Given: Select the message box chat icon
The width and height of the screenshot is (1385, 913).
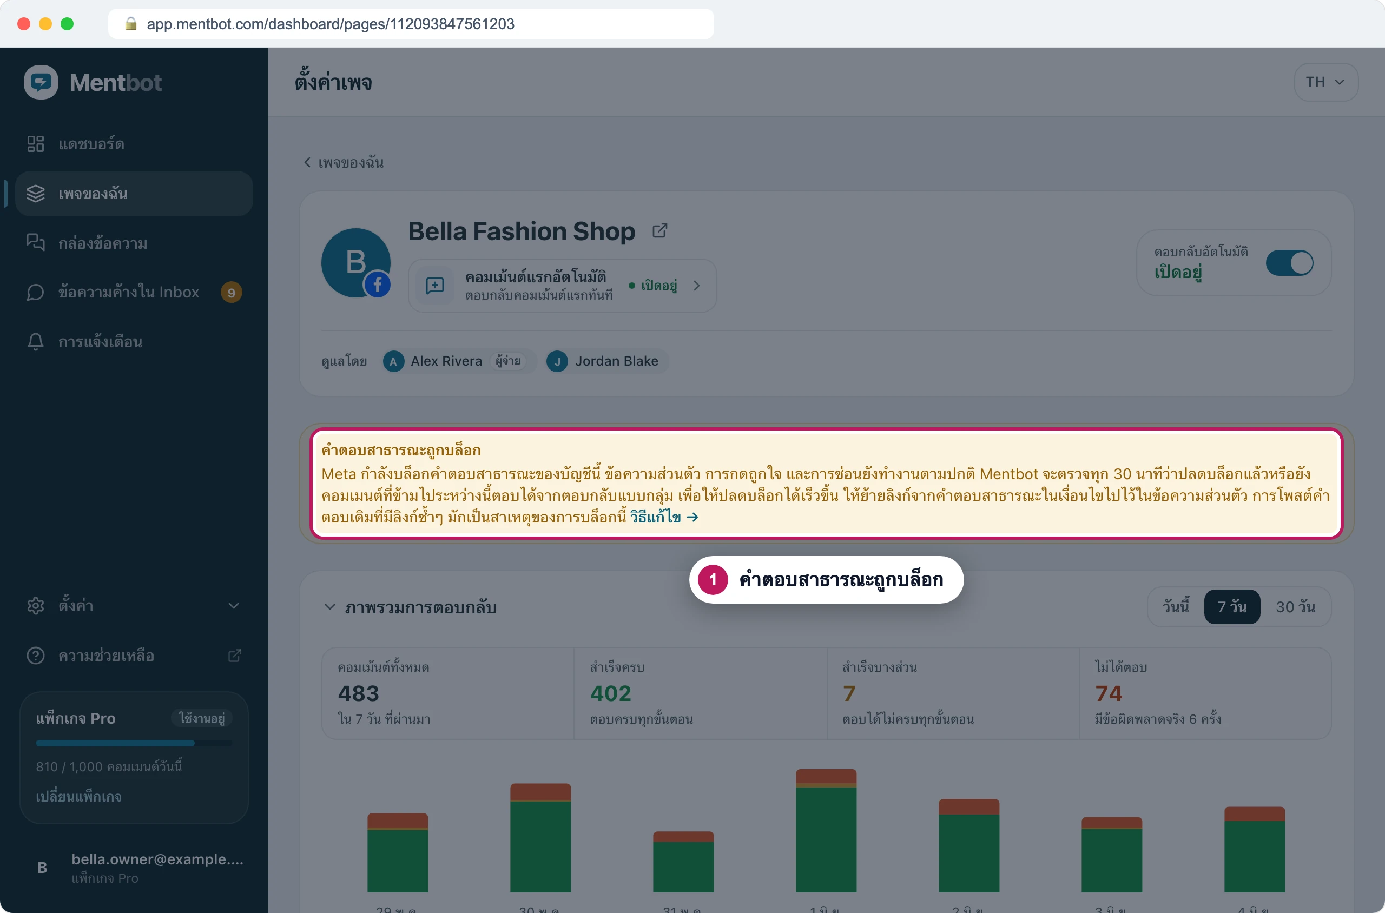Looking at the screenshot, I should click(36, 242).
